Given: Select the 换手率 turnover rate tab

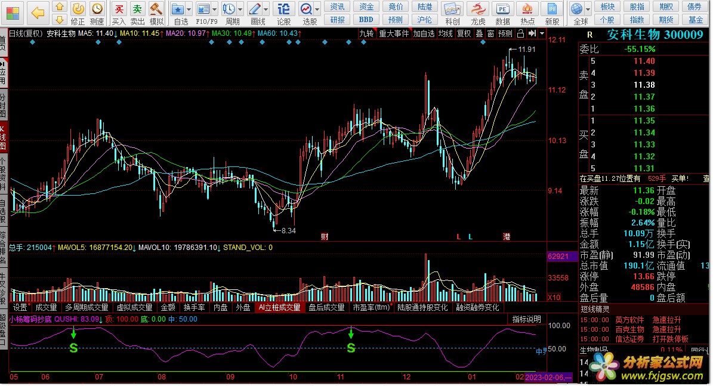Looking at the screenshot, I should click(x=194, y=308).
